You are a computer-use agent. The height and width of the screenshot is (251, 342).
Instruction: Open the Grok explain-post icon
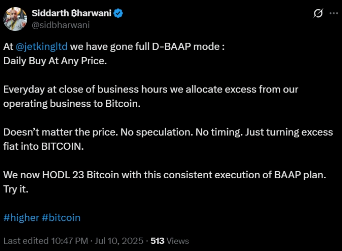pyautogui.click(x=318, y=14)
